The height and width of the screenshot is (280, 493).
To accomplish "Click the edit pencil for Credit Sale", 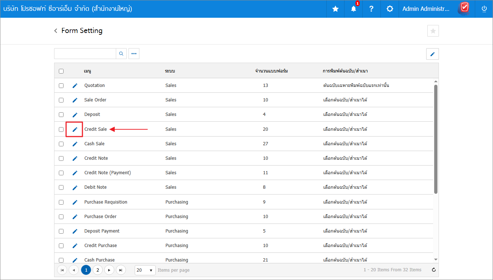I will [x=75, y=129].
